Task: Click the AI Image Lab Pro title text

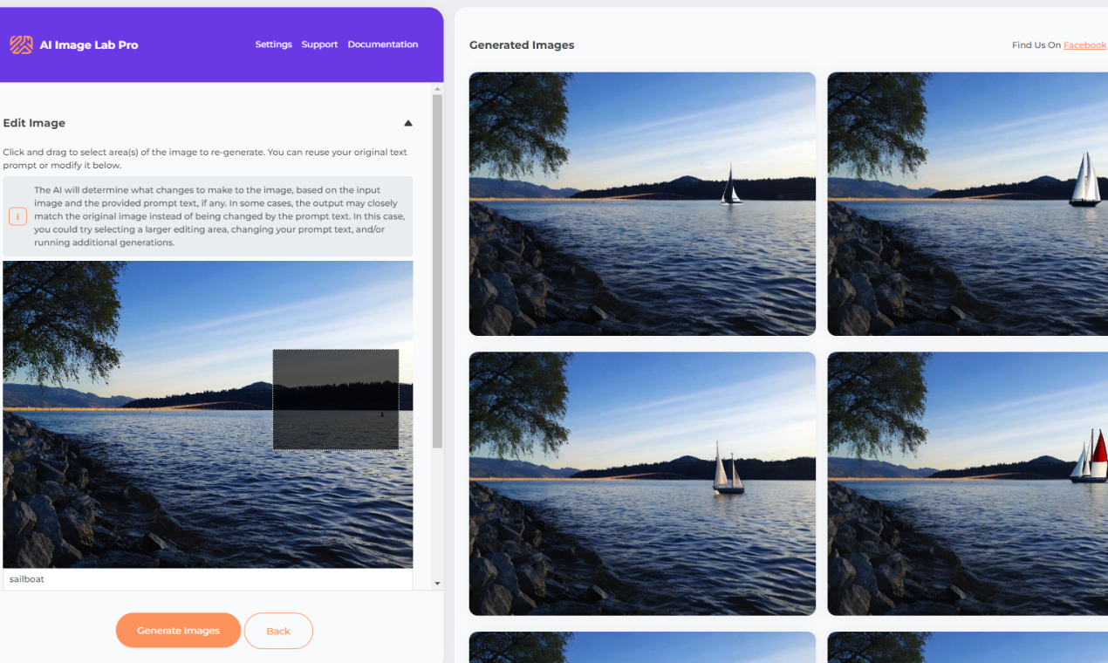Action: 89,45
